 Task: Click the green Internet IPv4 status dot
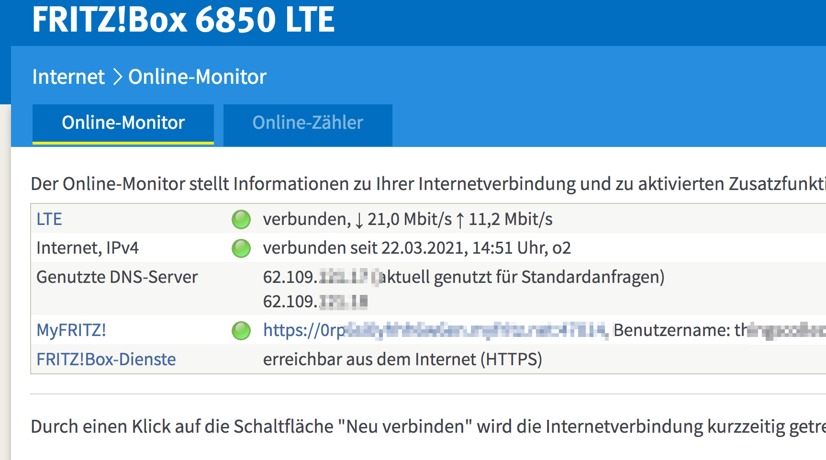click(241, 248)
